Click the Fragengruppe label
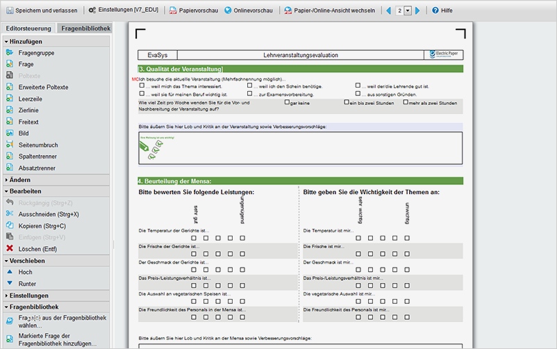This screenshot has width=557, height=349. pos(36,53)
